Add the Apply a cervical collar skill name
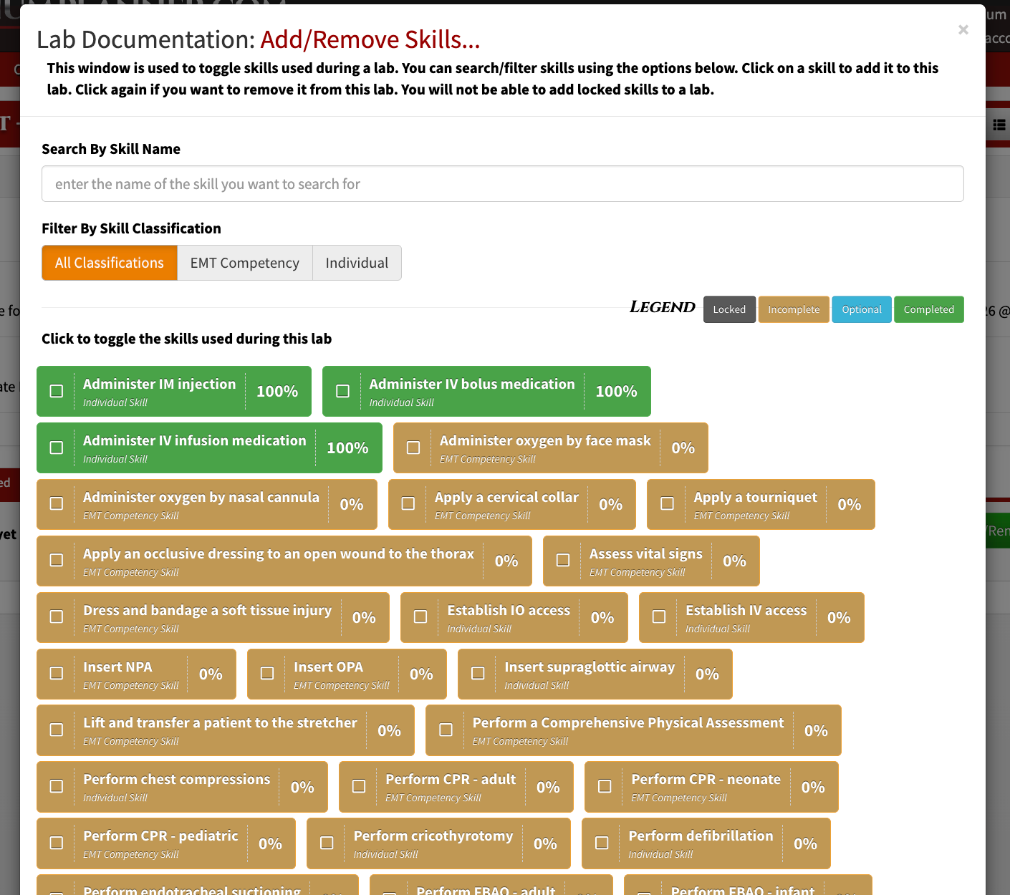The image size is (1010, 895). click(x=506, y=498)
